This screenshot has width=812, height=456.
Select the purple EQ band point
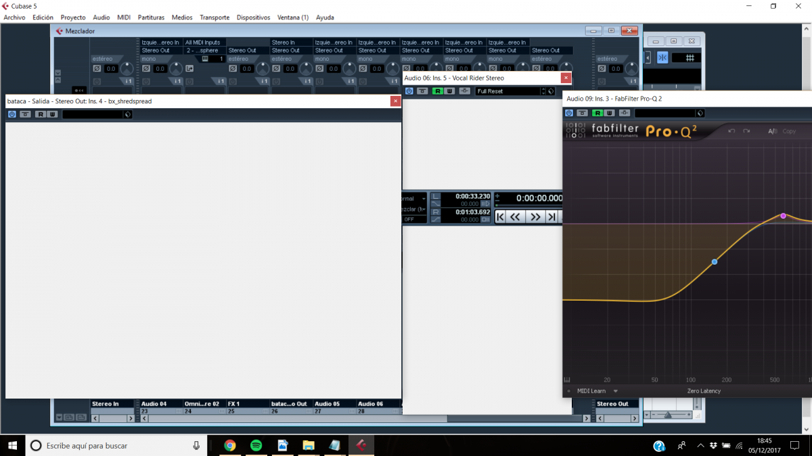[783, 216]
